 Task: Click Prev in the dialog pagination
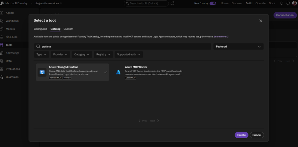point(143,121)
